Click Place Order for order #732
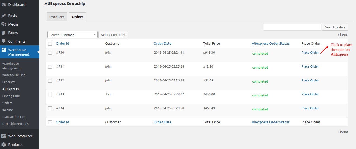 tap(310, 80)
